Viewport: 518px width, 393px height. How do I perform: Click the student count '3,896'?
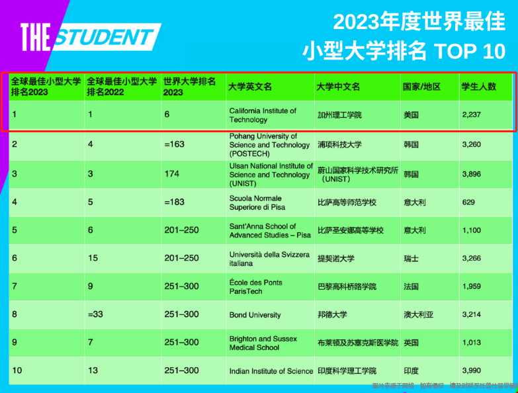(472, 174)
